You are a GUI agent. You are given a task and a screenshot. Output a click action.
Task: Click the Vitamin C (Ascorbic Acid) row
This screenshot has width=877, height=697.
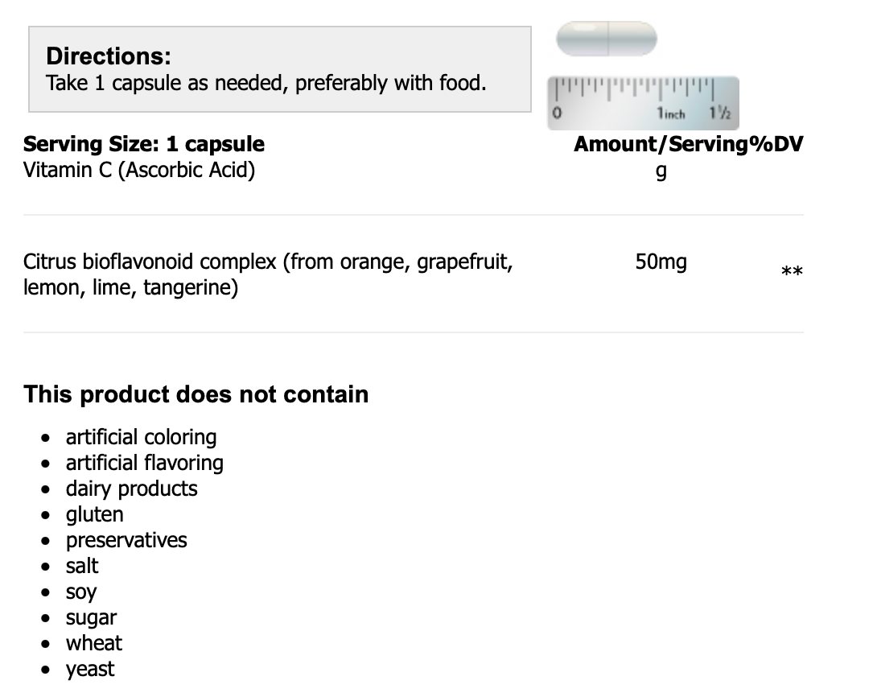(139, 170)
